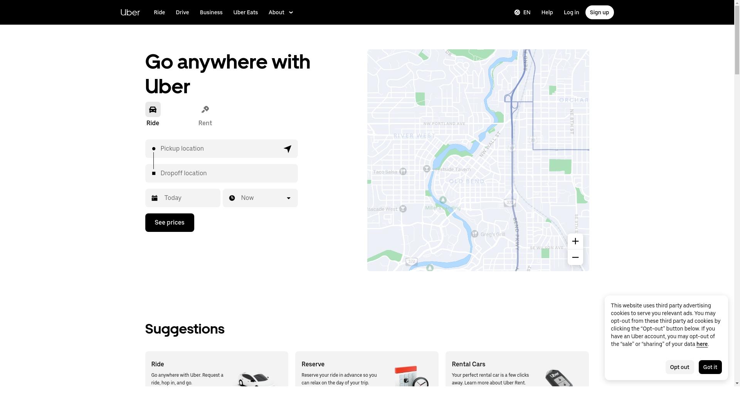The image size is (740, 416).
Task: Click the clock icon in time field
Action: coord(232,198)
